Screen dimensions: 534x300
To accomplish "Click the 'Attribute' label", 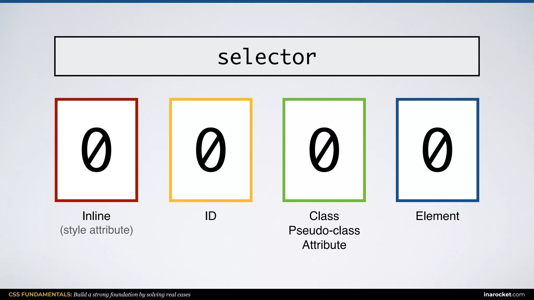I will (324, 245).
